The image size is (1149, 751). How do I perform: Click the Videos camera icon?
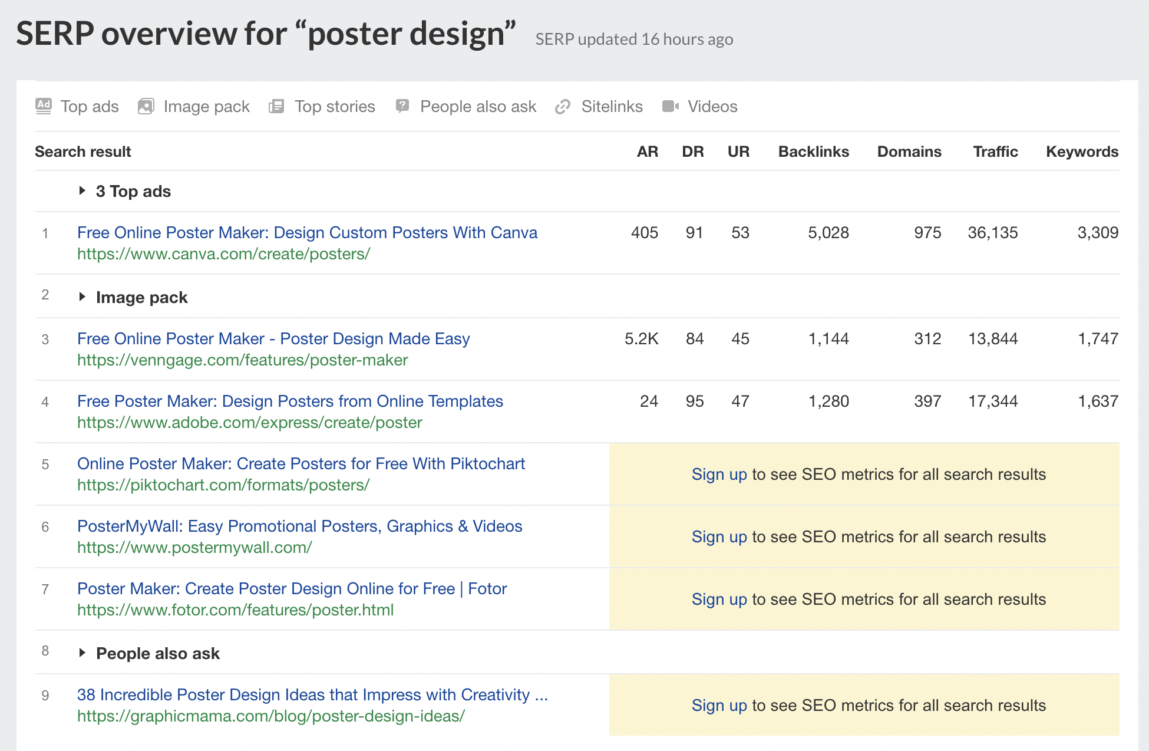[670, 106]
